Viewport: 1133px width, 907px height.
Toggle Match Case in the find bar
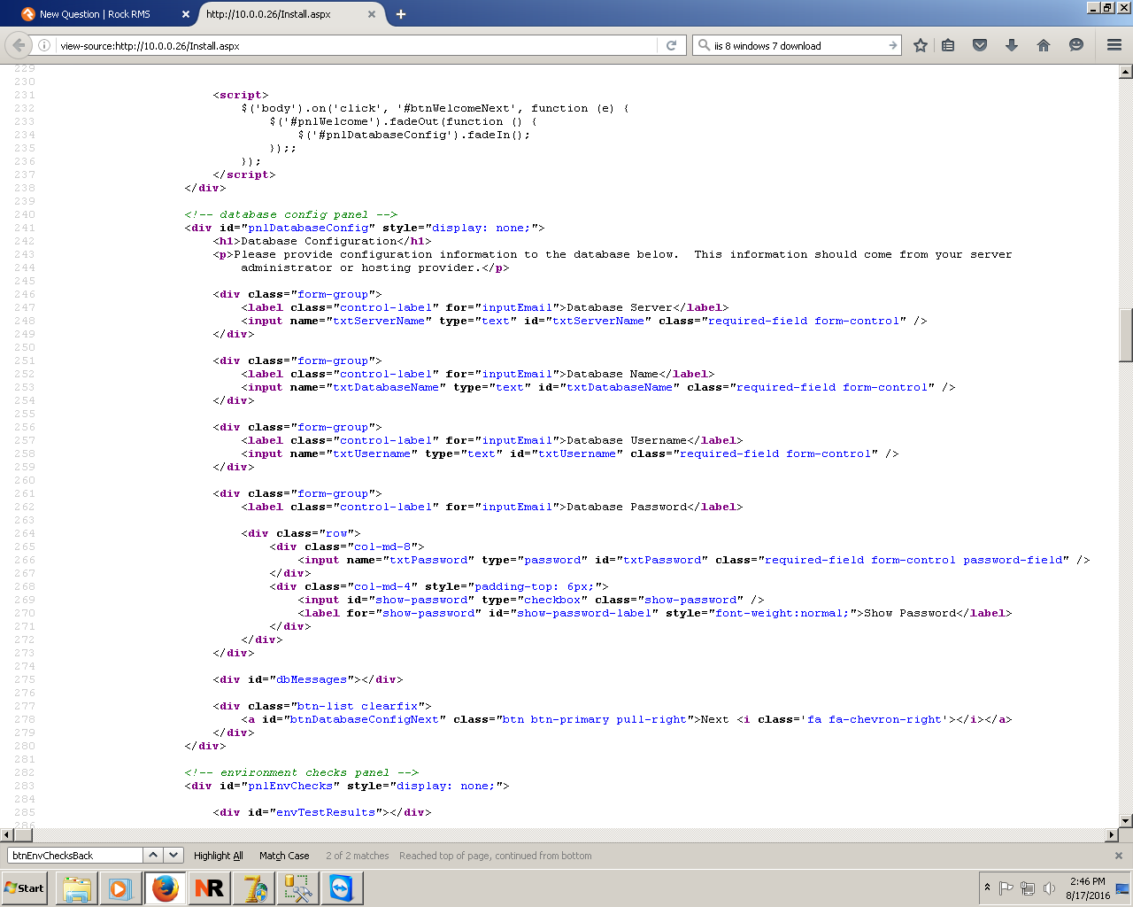[283, 855]
